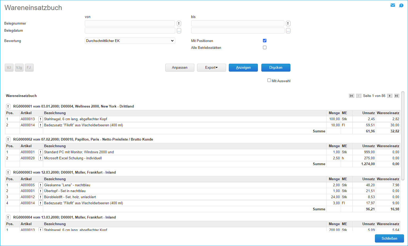Image resolution: width=408 pixels, height=246 pixels.
Task: Click header RG0000002 vom 07.02.2000
Action: click(x=83, y=139)
